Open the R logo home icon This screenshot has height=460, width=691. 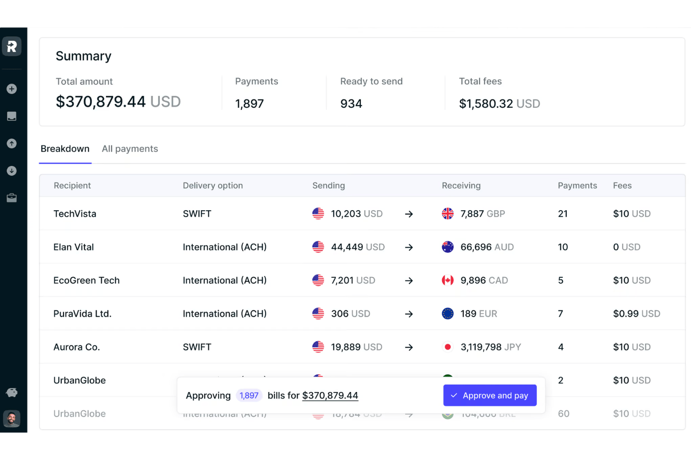pos(12,46)
